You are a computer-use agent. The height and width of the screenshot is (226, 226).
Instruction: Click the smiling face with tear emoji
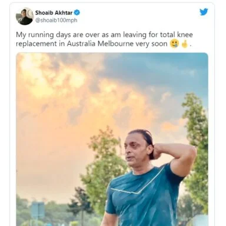pyautogui.click(x=174, y=44)
